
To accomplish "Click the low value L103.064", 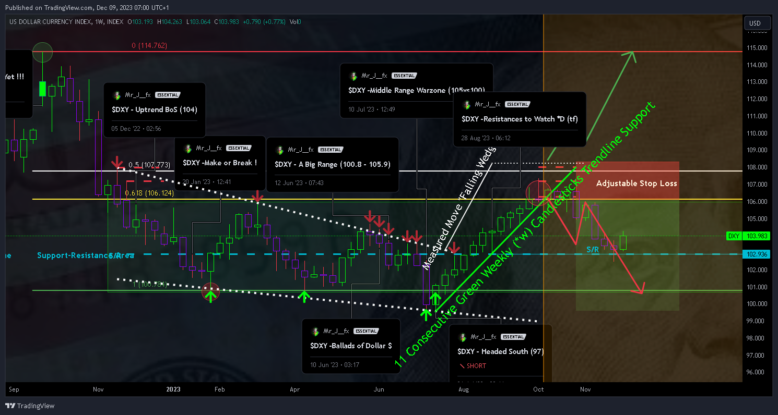I will [x=198, y=22].
